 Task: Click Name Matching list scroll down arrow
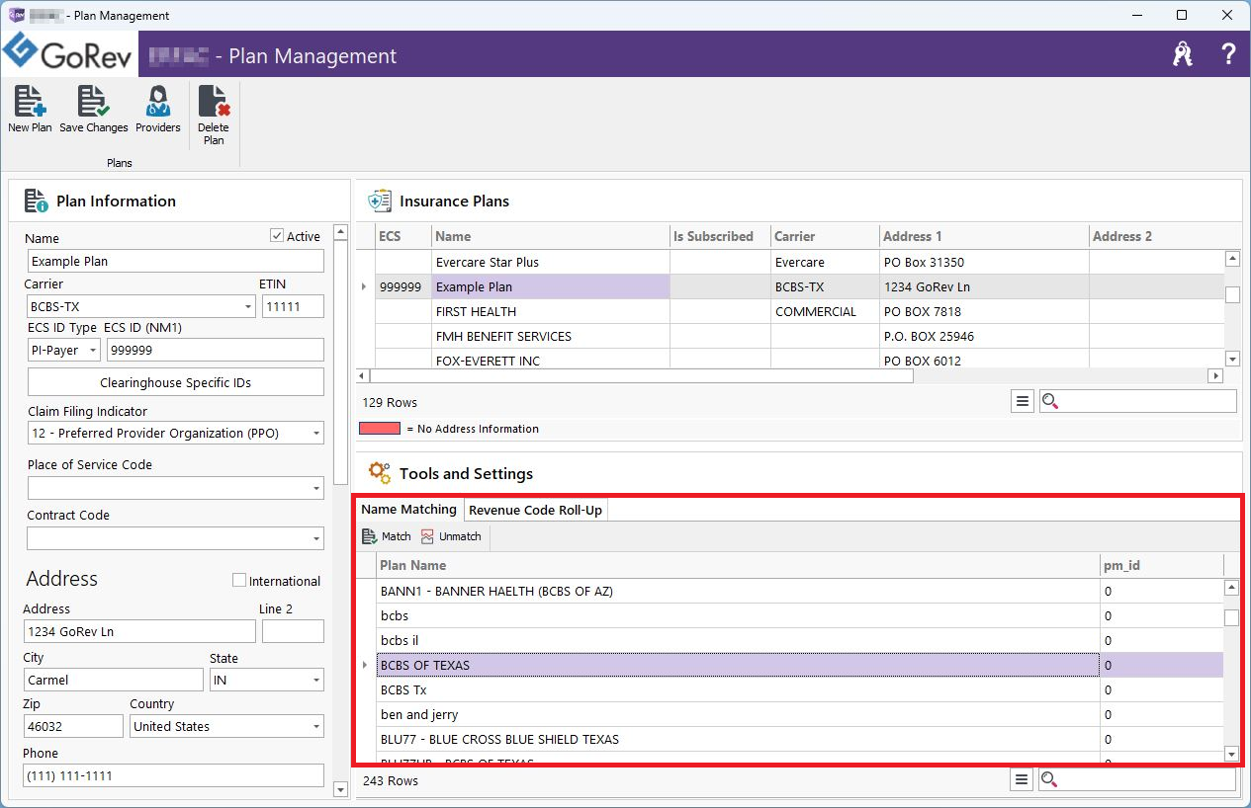click(x=1231, y=754)
